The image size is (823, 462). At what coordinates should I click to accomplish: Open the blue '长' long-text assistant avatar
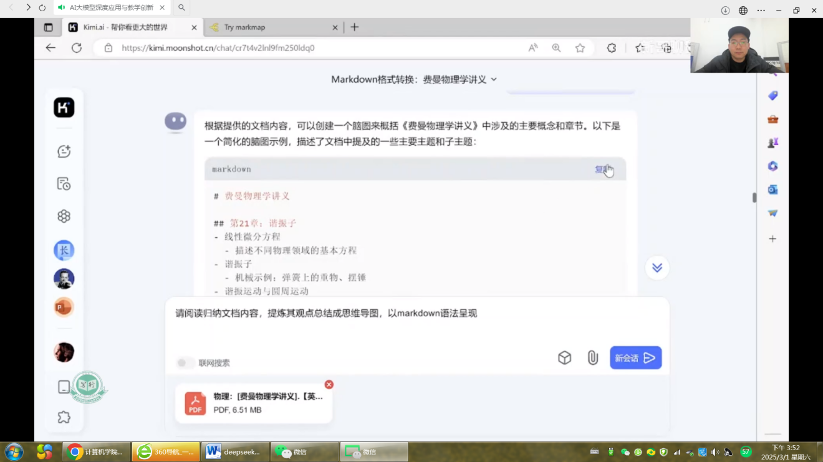tap(64, 250)
